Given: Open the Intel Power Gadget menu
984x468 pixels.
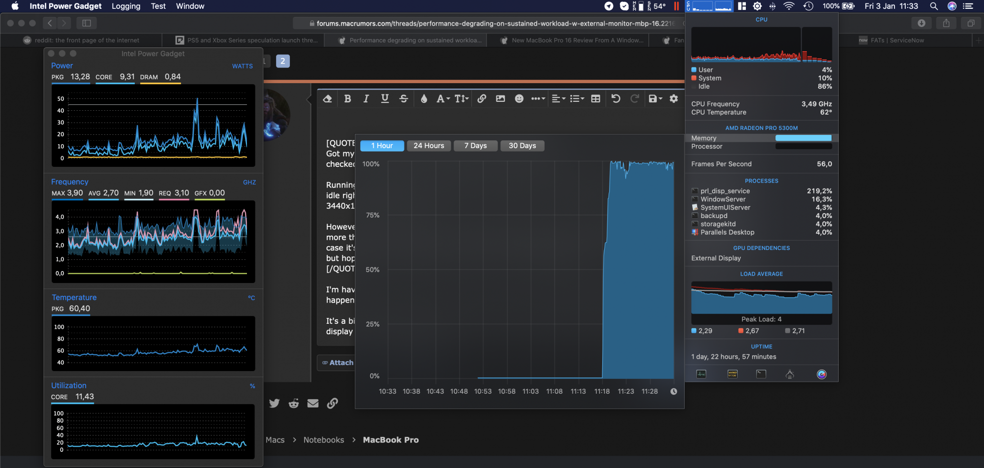Looking at the screenshot, I should click(x=65, y=6).
